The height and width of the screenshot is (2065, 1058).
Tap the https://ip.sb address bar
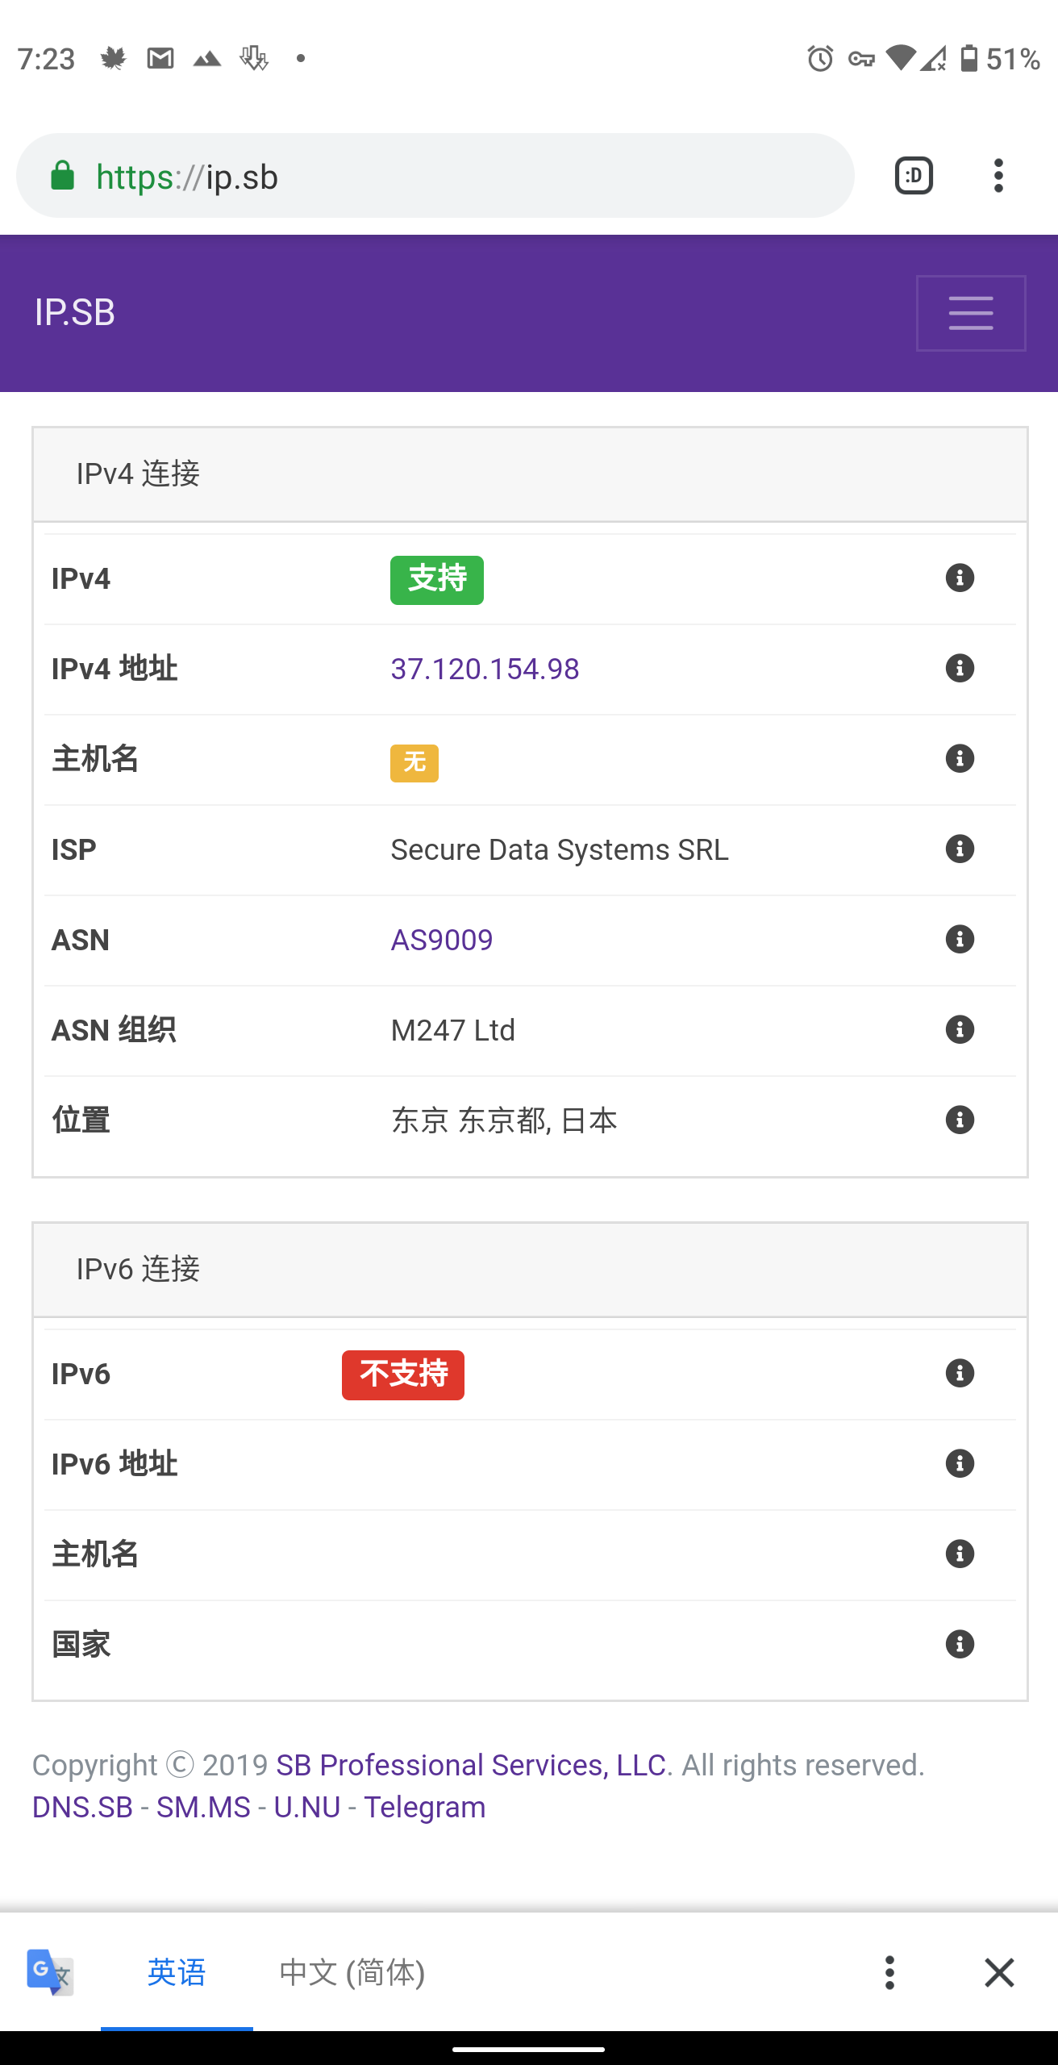tap(435, 176)
